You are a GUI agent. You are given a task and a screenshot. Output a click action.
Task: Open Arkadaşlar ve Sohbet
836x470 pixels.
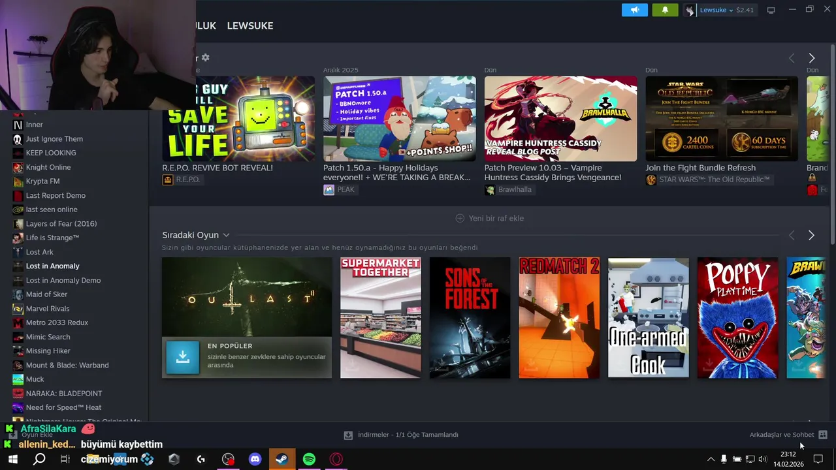pyautogui.click(x=782, y=435)
